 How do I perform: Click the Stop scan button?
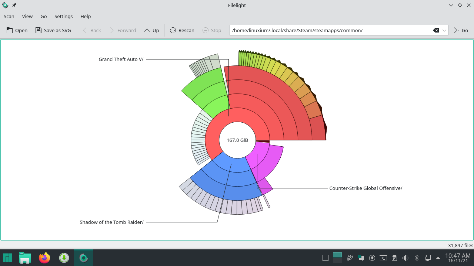212,30
